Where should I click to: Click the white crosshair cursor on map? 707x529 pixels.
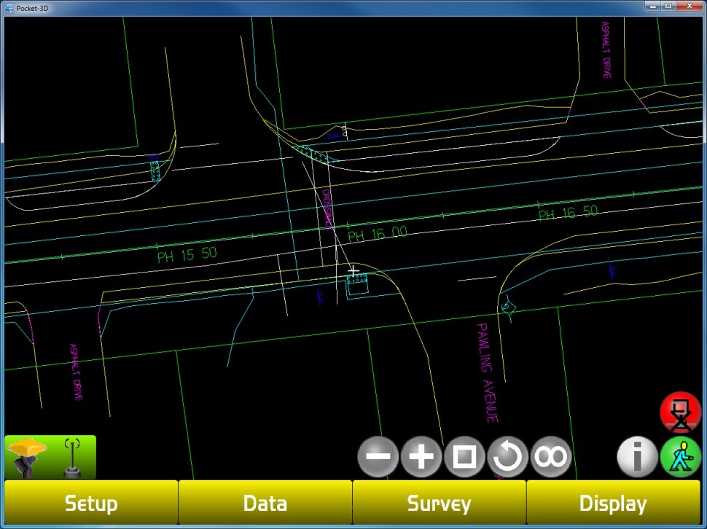pyautogui.click(x=353, y=272)
